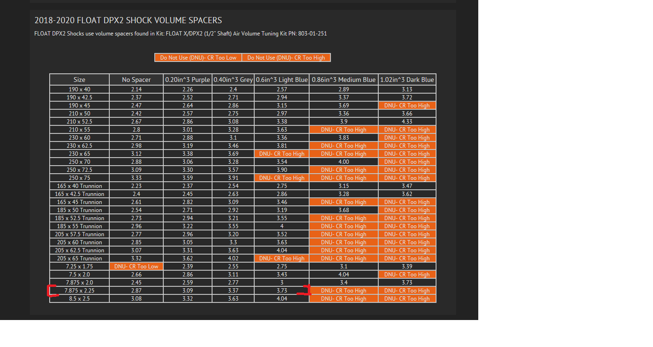
Task: Select the '8.5 x 2.5' size cell
Action: 79,298
